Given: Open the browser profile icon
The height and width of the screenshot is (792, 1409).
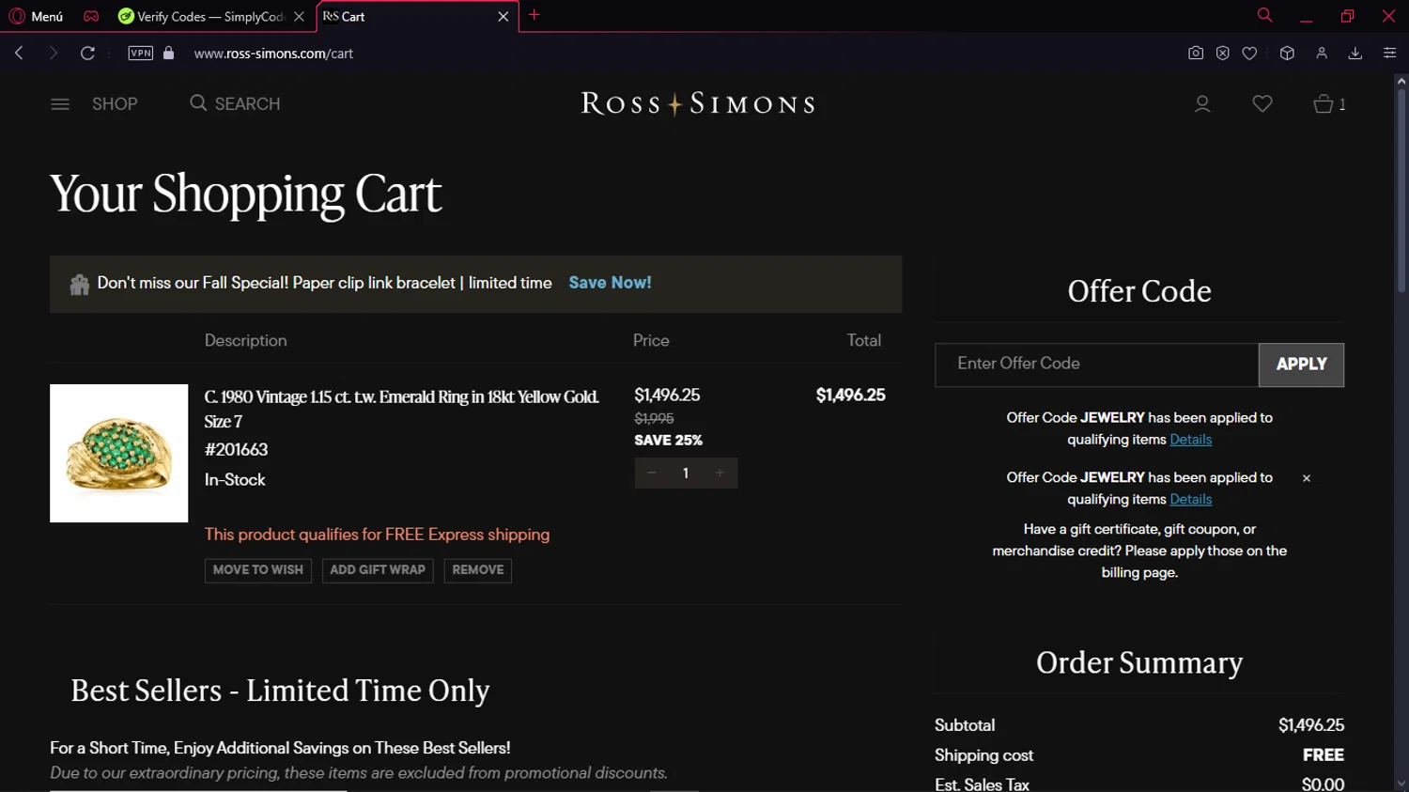Looking at the screenshot, I should [1322, 54].
